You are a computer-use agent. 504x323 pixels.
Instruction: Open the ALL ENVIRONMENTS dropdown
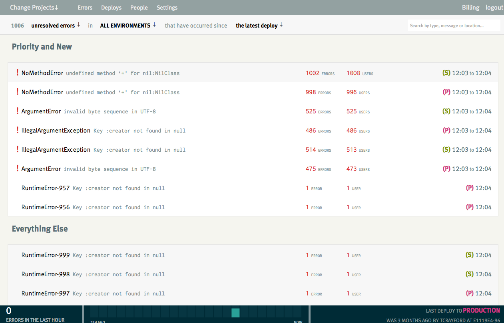point(128,26)
